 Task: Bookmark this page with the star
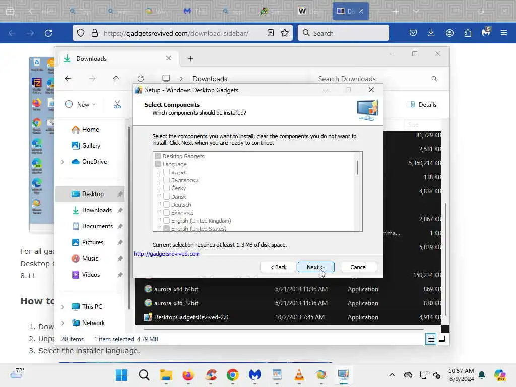pyautogui.click(x=285, y=33)
